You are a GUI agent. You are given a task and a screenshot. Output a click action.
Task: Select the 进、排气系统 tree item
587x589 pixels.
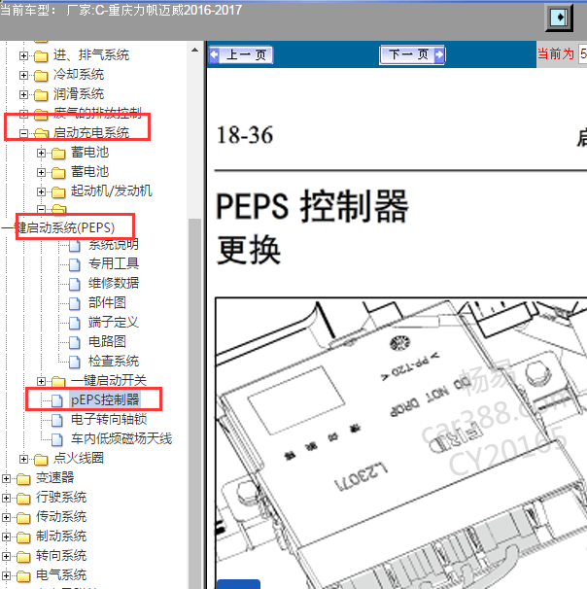point(91,55)
